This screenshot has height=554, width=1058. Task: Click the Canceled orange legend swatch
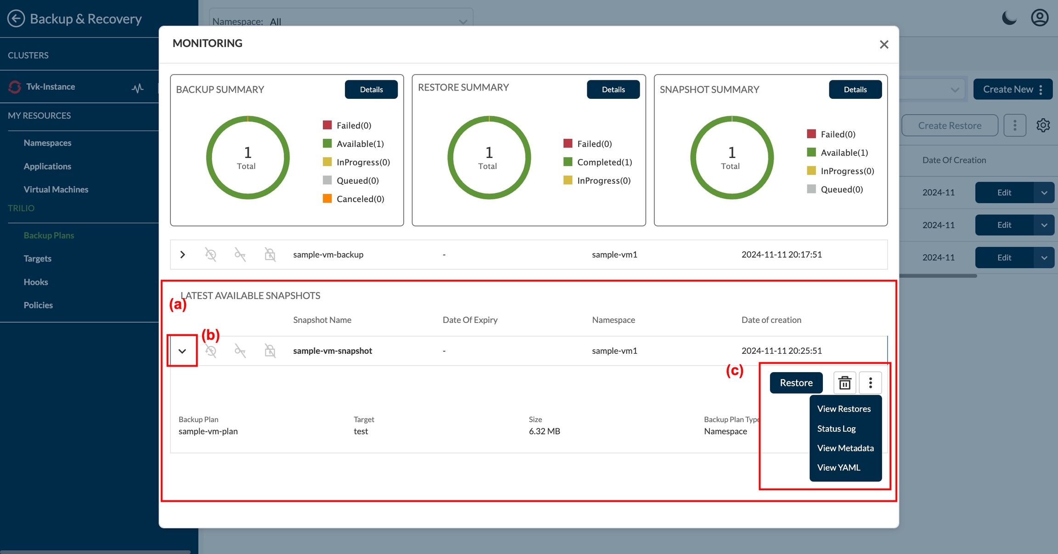click(x=327, y=199)
